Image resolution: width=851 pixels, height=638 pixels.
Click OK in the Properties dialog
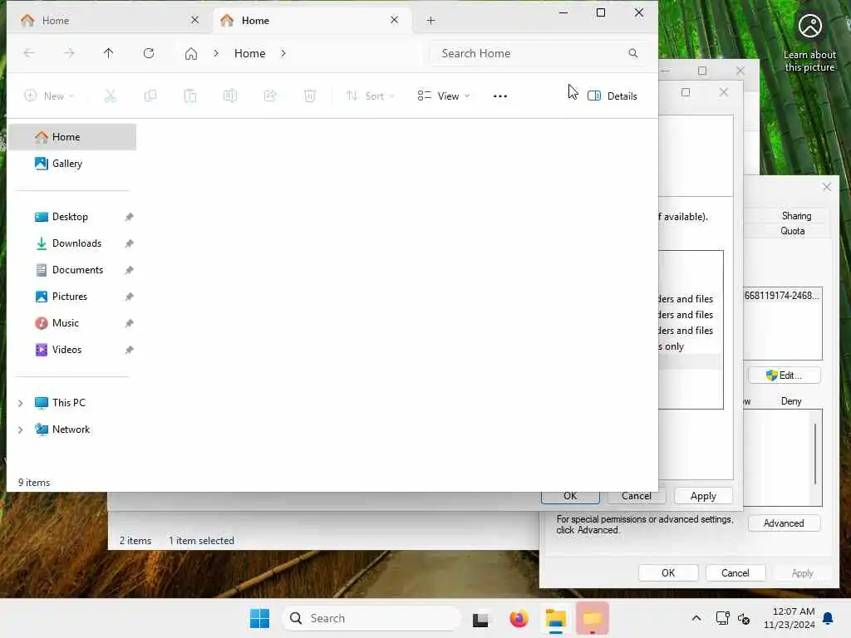(x=668, y=573)
